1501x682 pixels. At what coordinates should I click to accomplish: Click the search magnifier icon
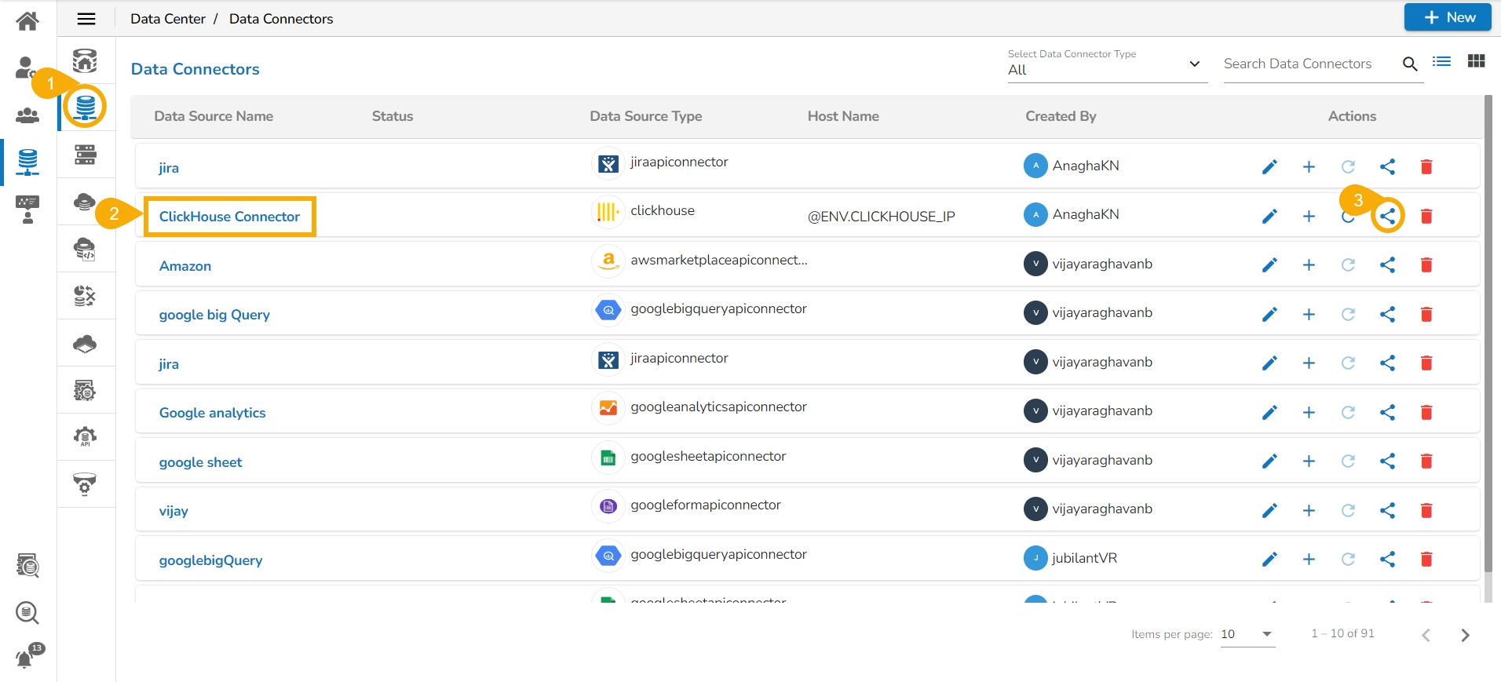(x=1410, y=64)
